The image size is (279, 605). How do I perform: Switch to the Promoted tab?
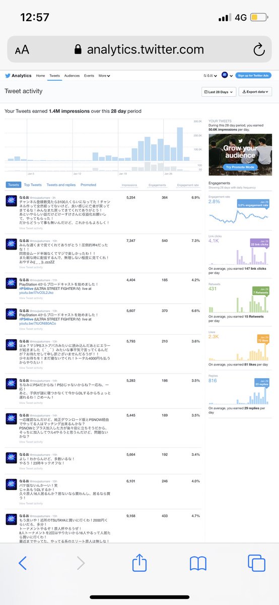[x=88, y=185]
